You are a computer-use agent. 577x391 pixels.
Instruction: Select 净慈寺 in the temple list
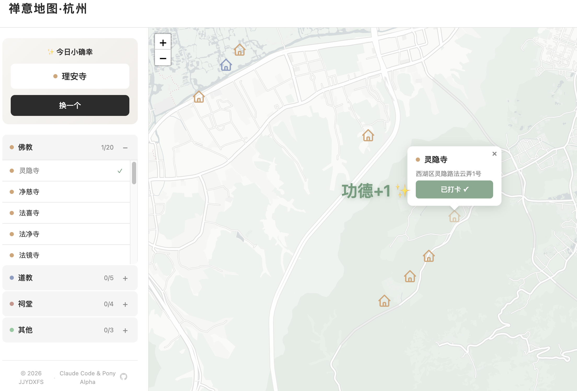click(29, 192)
